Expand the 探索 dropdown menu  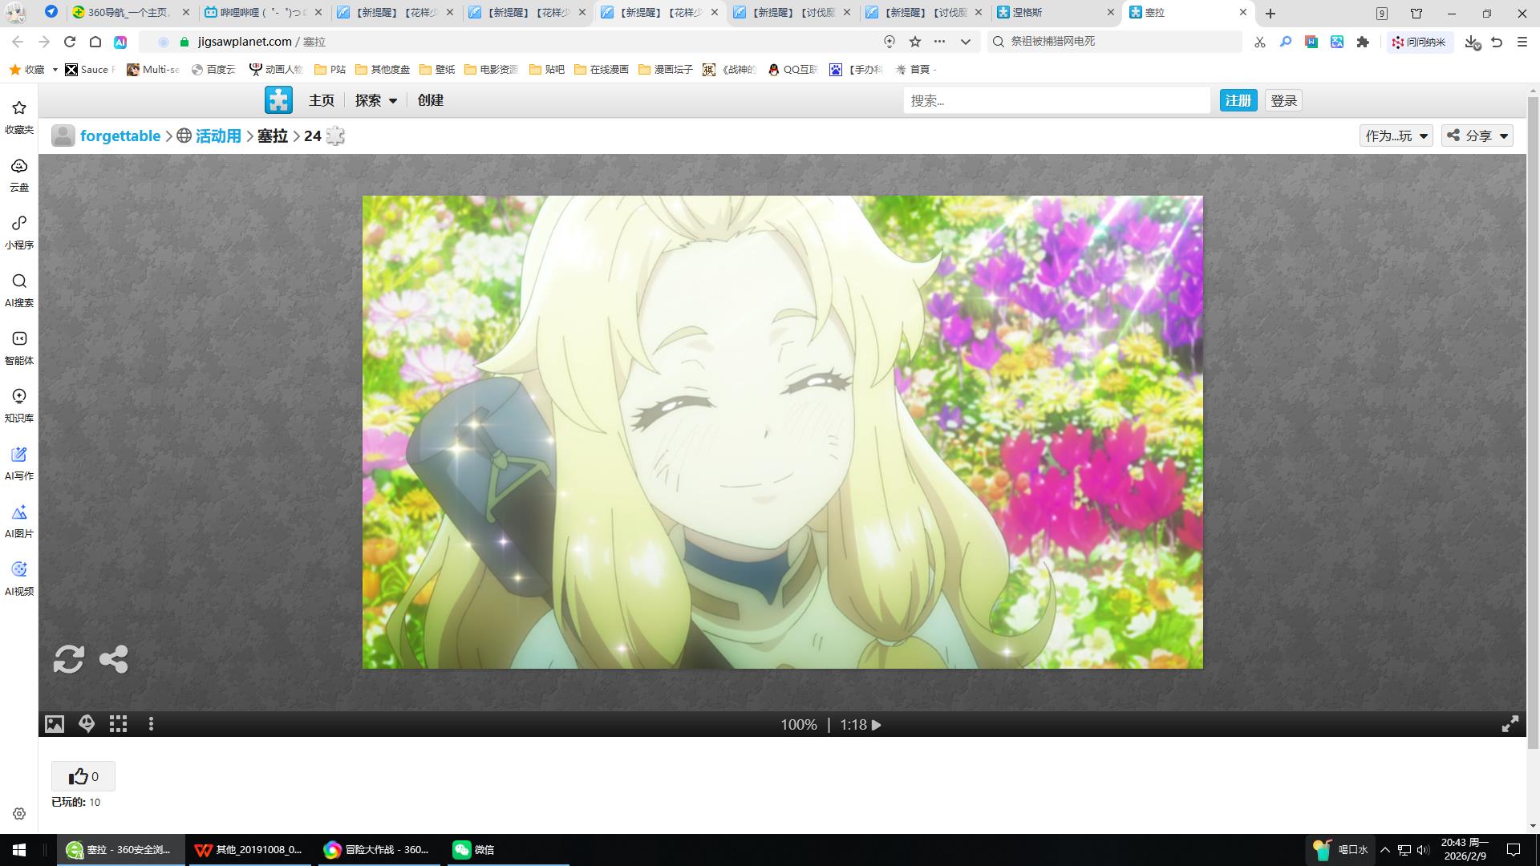click(376, 100)
